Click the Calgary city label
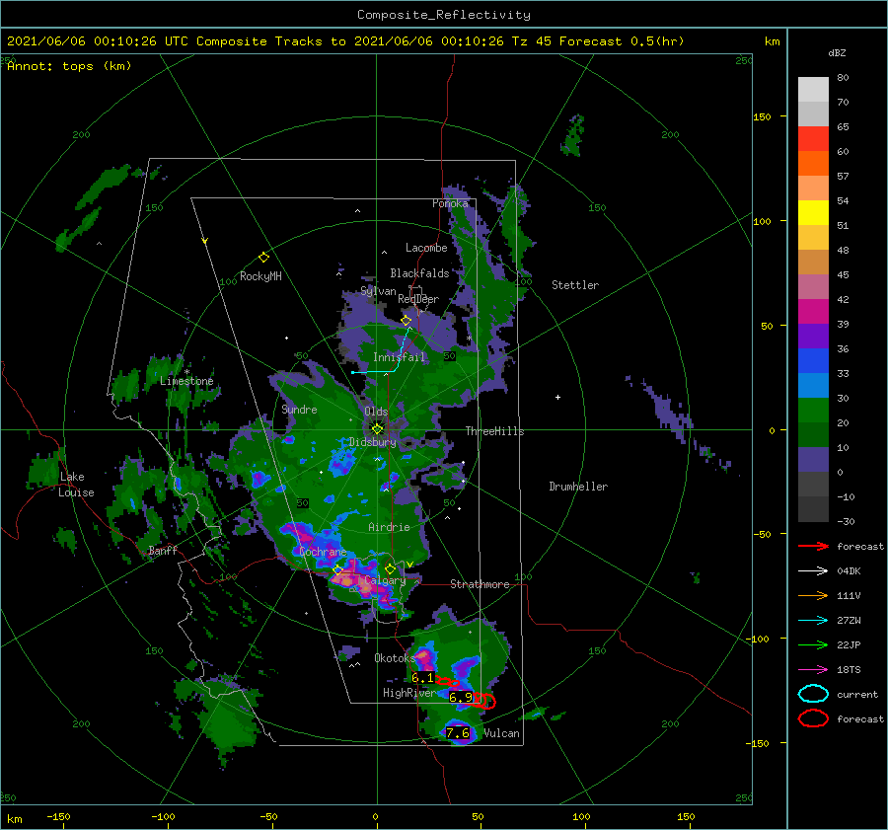 [385, 580]
